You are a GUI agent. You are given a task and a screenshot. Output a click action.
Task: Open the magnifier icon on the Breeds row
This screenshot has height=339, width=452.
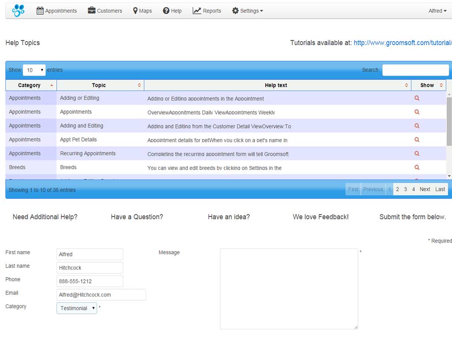(x=417, y=167)
